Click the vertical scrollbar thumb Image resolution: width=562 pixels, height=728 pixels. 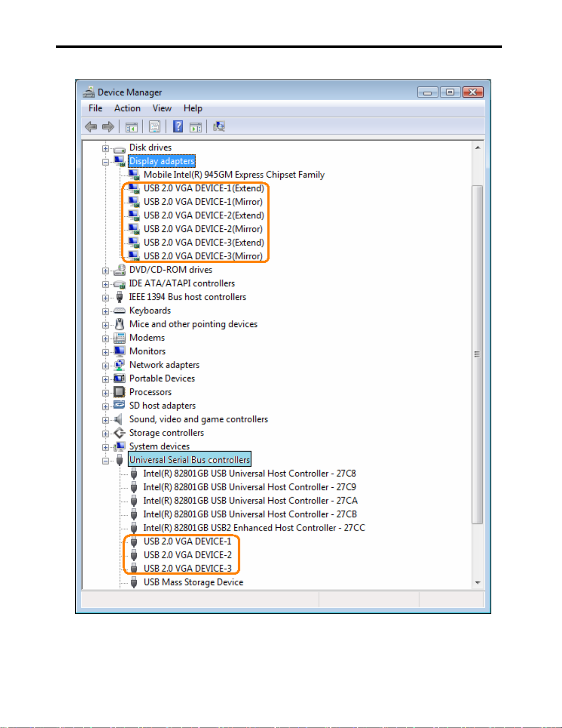pyautogui.click(x=478, y=354)
